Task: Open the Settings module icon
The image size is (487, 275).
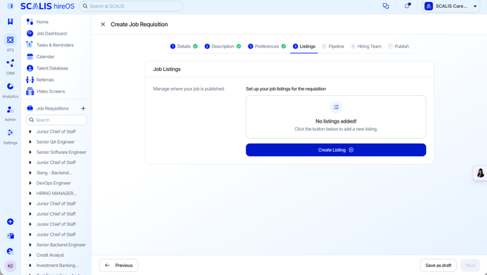Action: tap(10, 133)
